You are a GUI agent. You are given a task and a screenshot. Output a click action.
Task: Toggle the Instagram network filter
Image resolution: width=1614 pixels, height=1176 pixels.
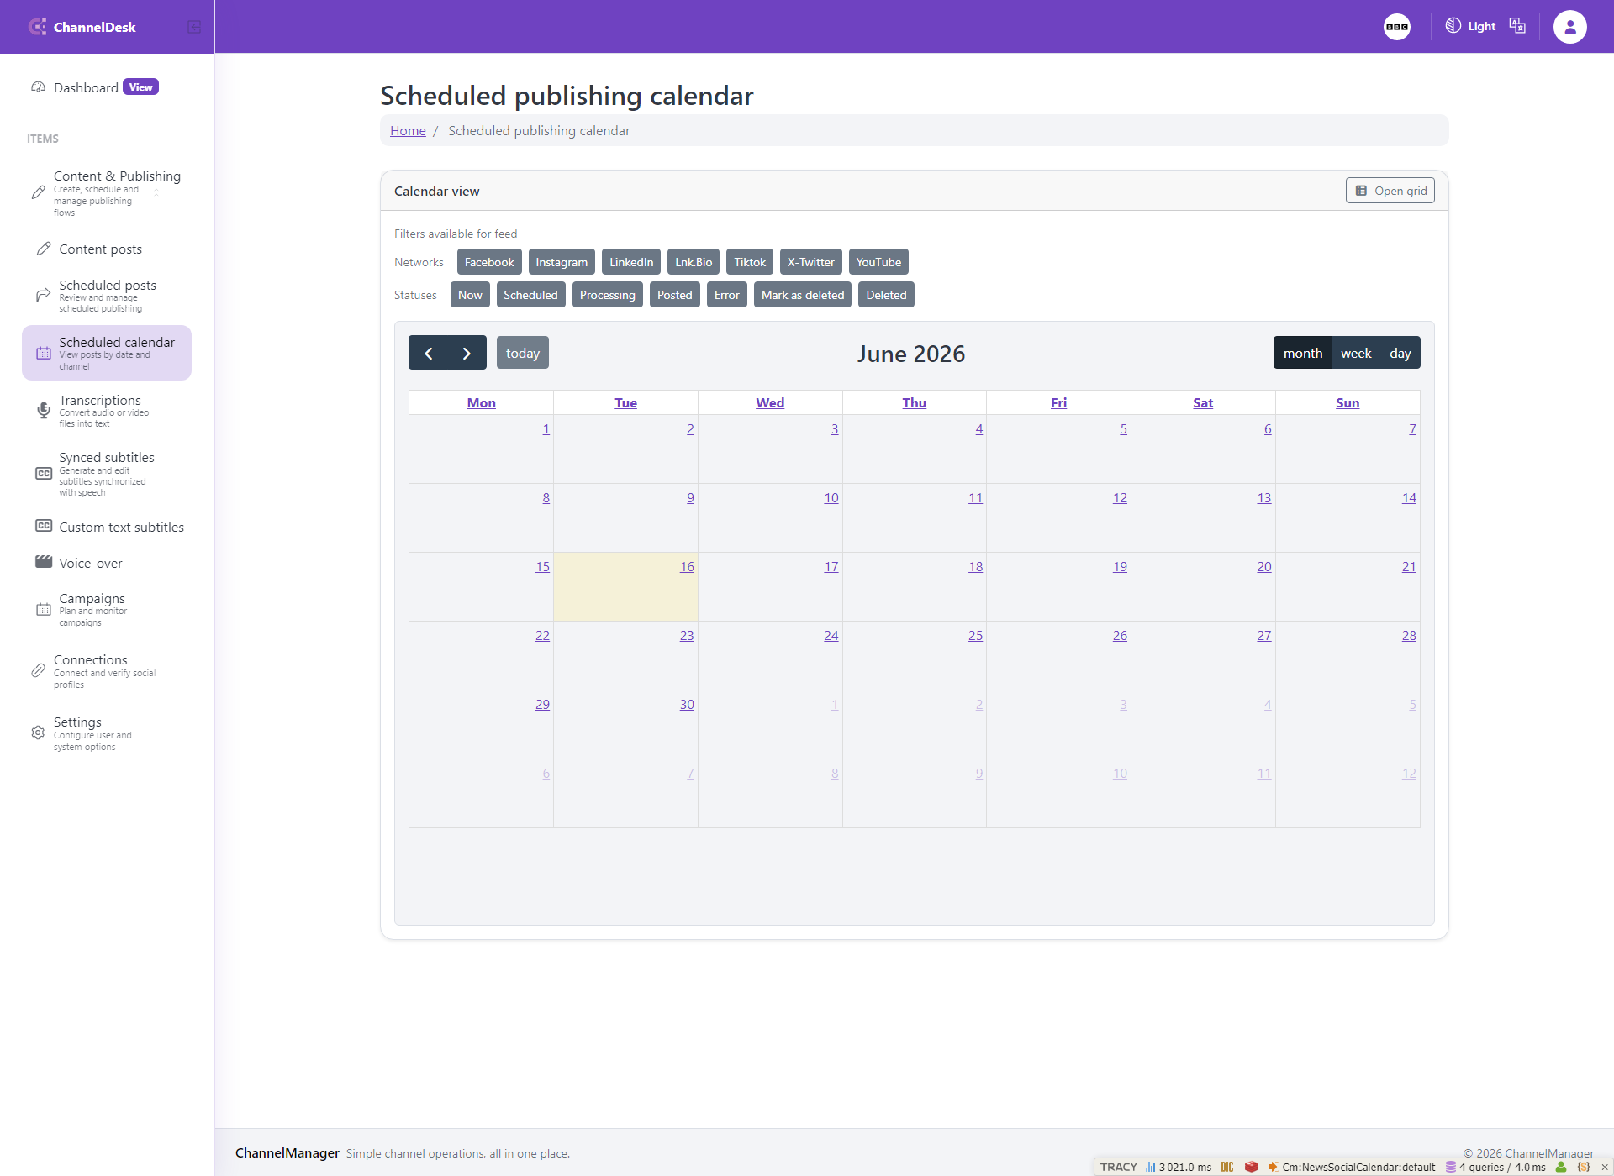click(562, 262)
